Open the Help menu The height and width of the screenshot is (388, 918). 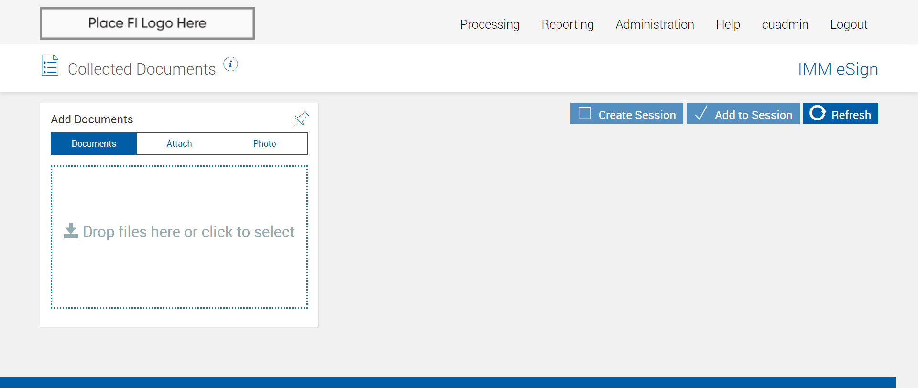[728, 24]
